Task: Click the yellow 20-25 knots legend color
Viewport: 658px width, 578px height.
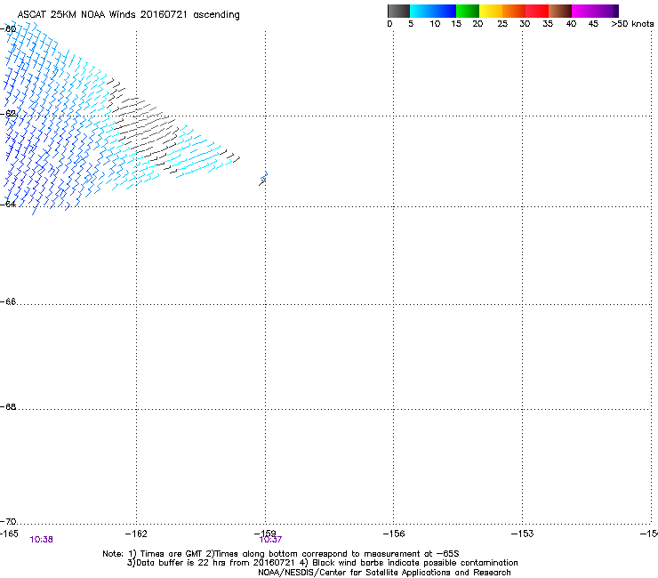Action: tap(491, 11)
